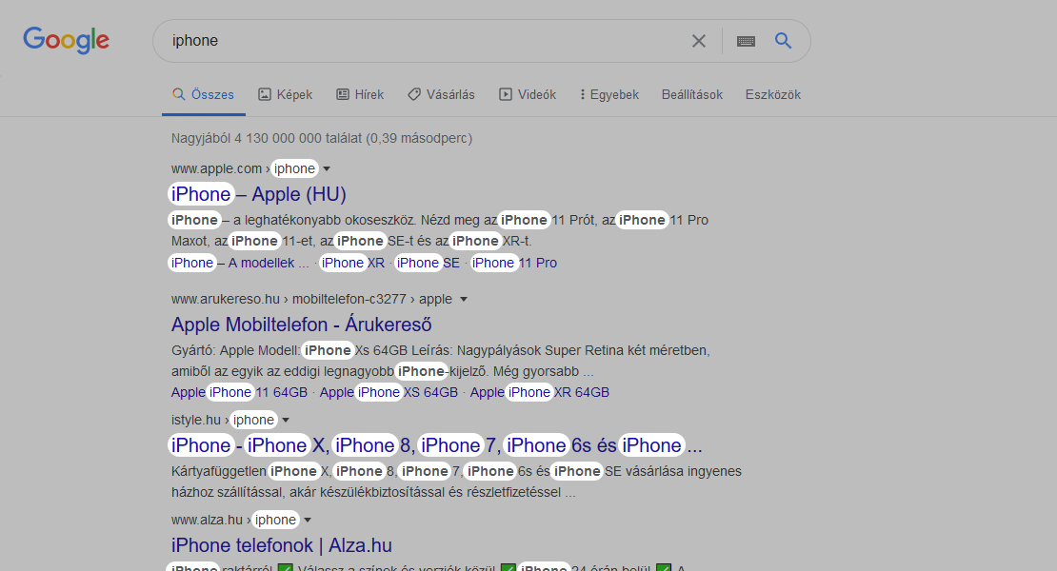Click the istyle.hu › iphone URL text

point(224,421)
